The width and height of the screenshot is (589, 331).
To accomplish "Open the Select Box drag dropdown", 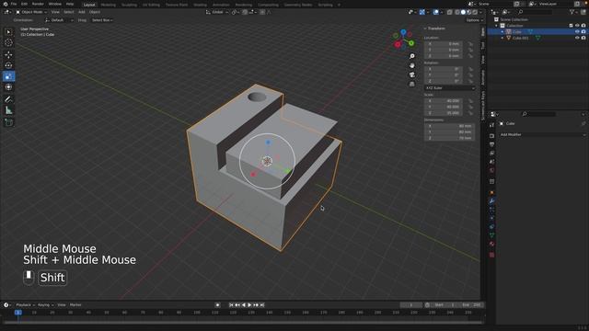I will coord(102,20).
